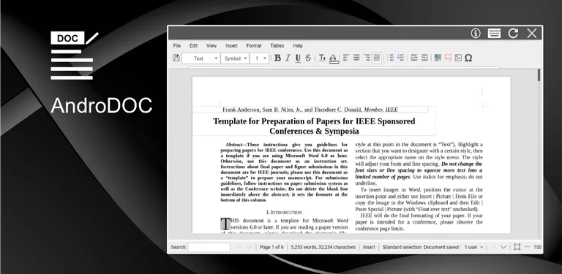Open the View menu
Viewport: 562px width, 274px height.
[211, 46]
